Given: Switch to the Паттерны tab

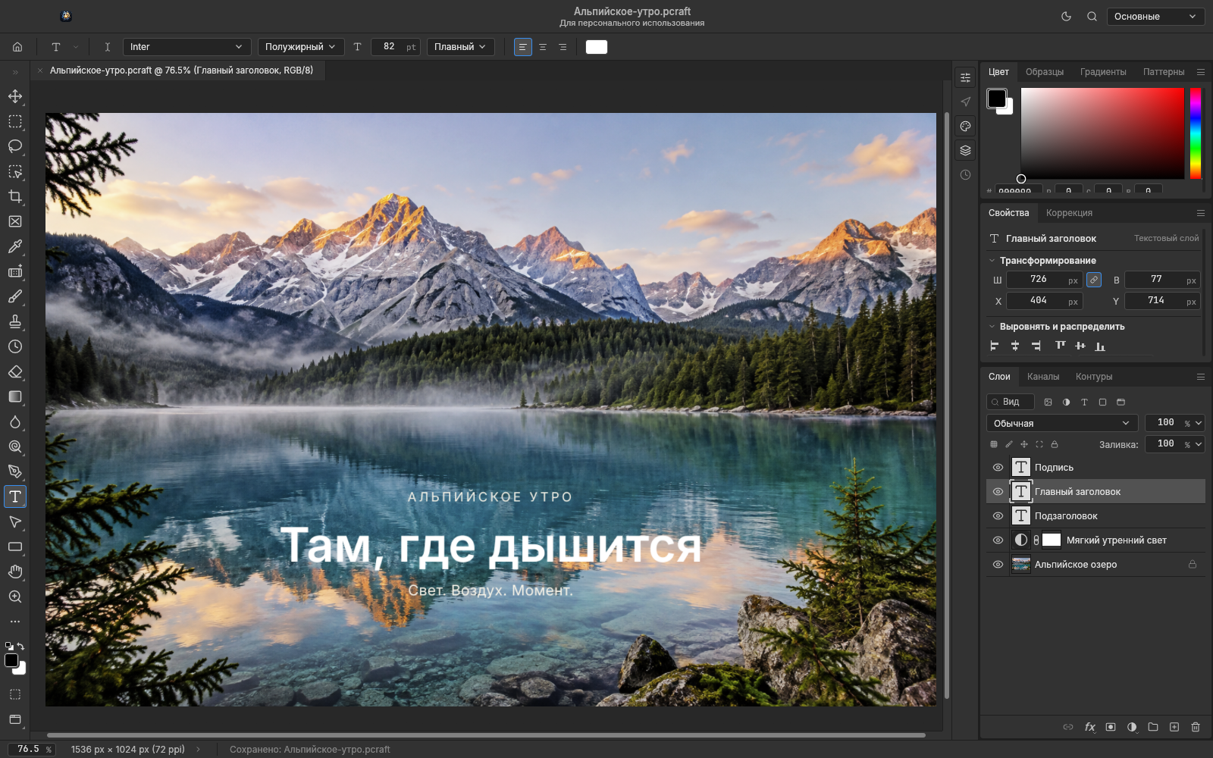Looking at the screenshot, I should coord(1164,72).
